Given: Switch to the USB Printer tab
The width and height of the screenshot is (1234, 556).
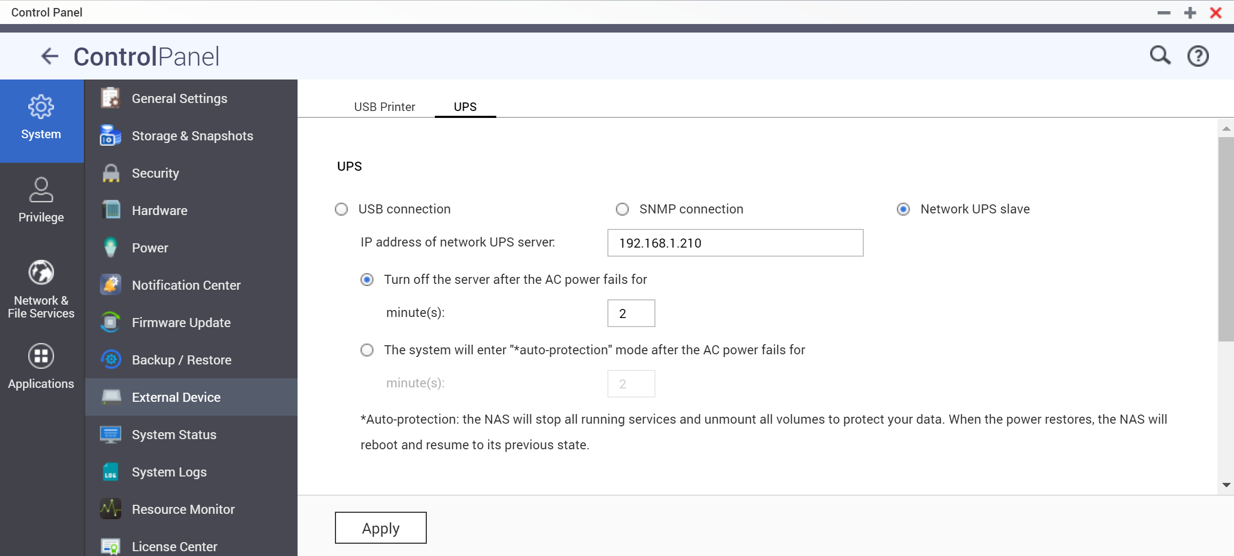Looking at the screenshot, I should pyautogui.click(x=385, y=107).
